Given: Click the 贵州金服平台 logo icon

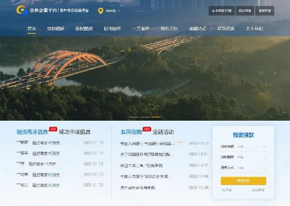Looking at the screenshot, I should click(x=22, y=10).
